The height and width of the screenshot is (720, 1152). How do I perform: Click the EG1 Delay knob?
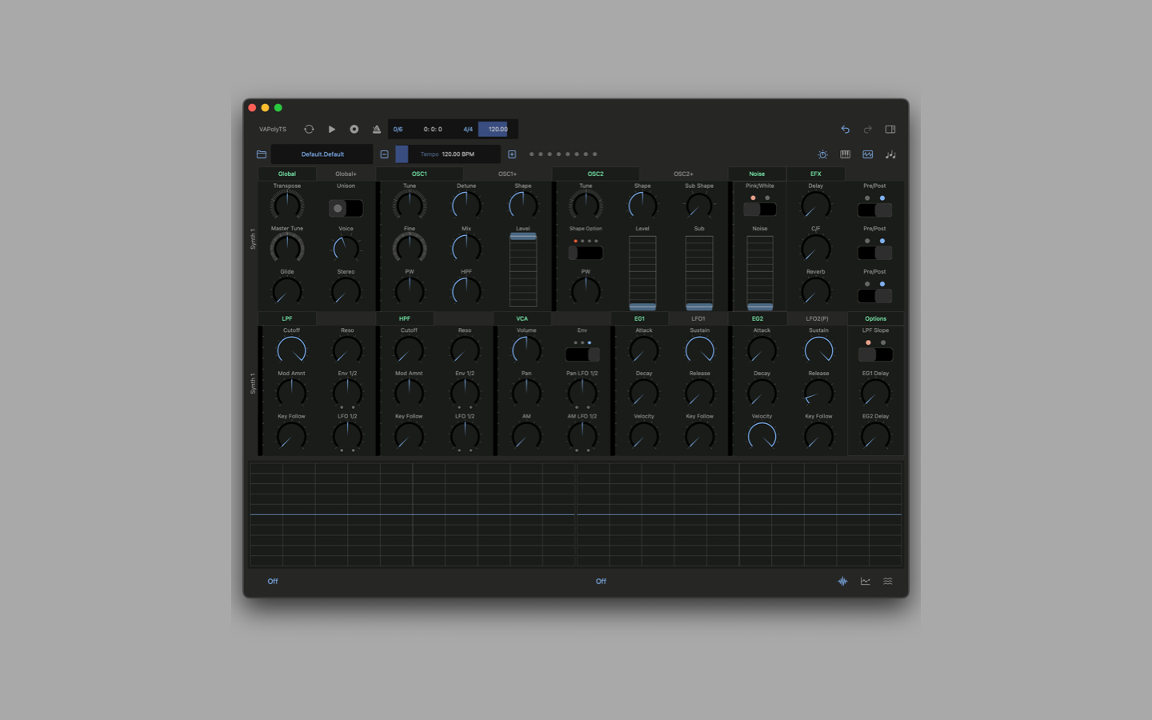875,393
